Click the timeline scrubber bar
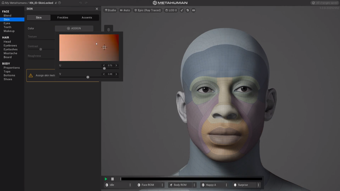Viewport: 340px width, 191px height. 191,179
